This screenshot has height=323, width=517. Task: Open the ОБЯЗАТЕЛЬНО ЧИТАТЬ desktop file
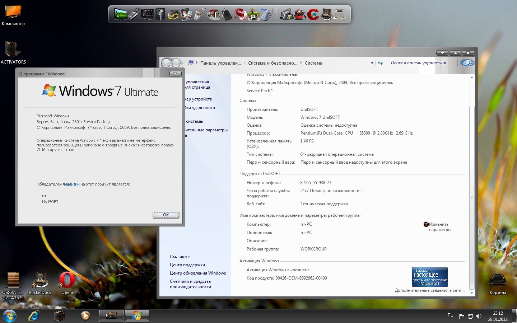pos(13,286)
